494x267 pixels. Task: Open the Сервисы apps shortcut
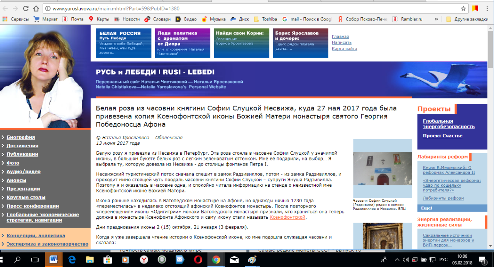coord(16,19)
